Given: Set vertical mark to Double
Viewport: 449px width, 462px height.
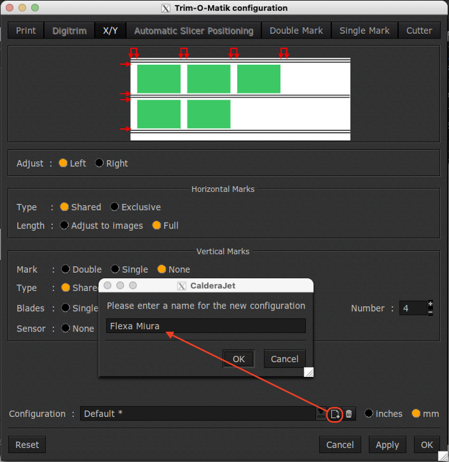Looking at the screenshot, I should 66,269.
